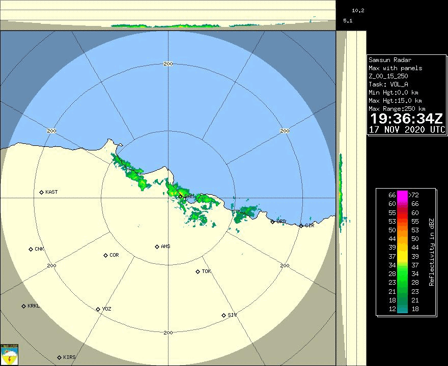Select the "Max with panels" product line
The image size is (448, 366).
tap(396, 68)
